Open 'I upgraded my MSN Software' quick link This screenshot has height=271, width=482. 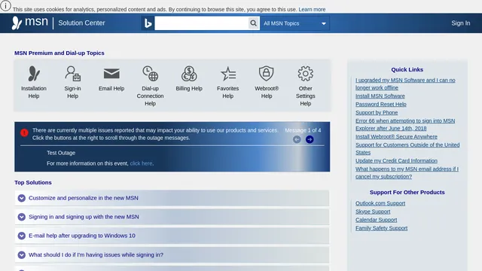[405, 84]
